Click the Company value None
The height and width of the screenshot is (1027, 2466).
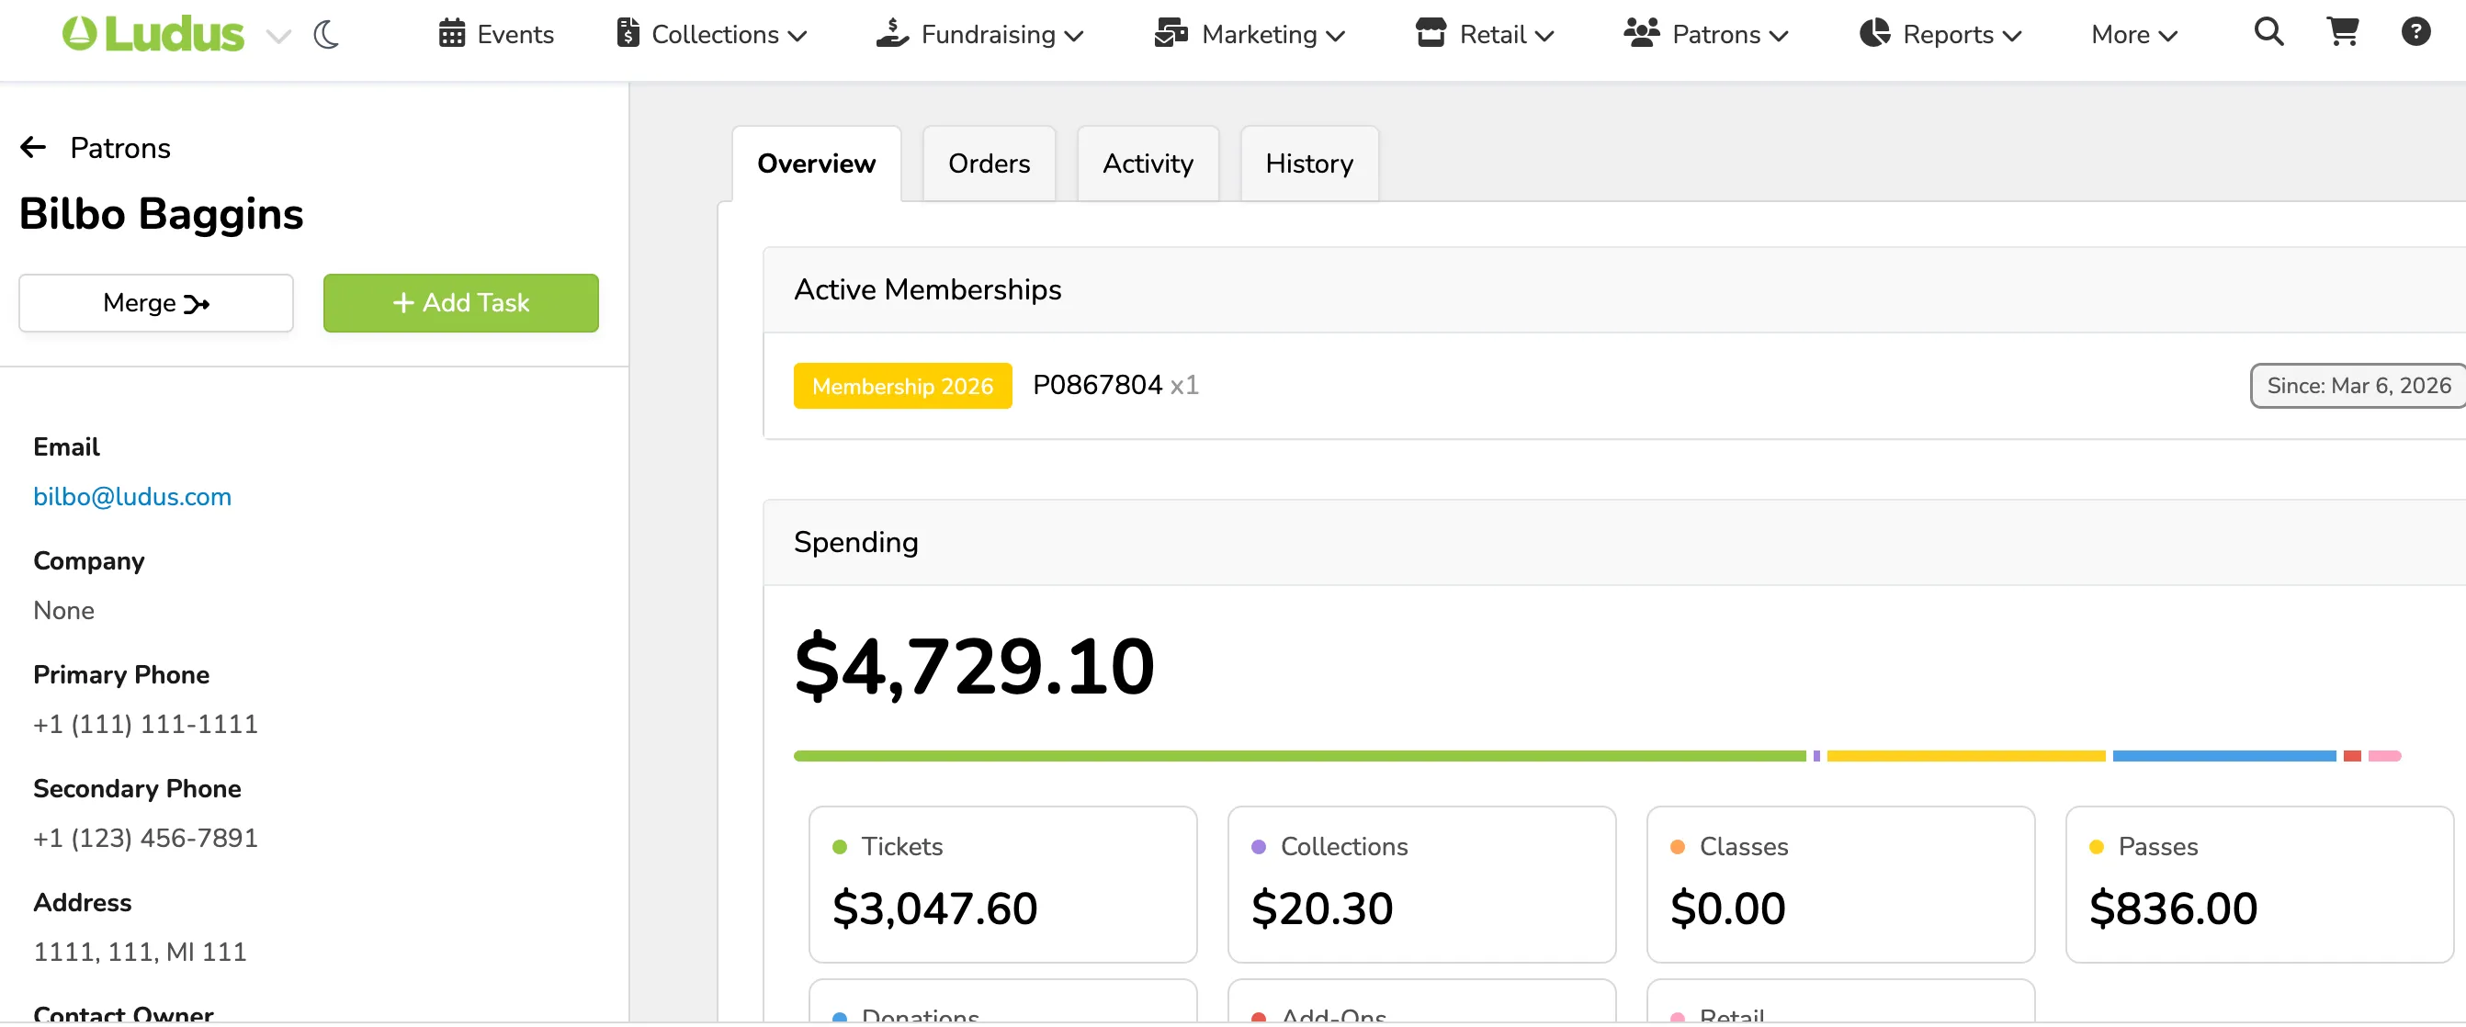(x=64, y=611)
